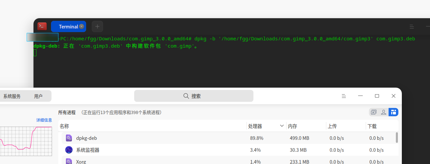The height and width of the screenshot is (164, 430).
Task: Click the dpkg-deb process icon
Action: [69, 138]
